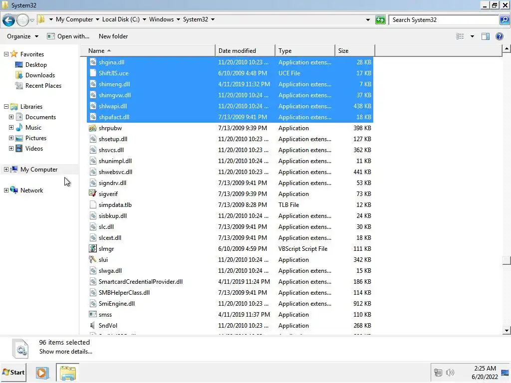Click the scrollbar down arrow

507,331
